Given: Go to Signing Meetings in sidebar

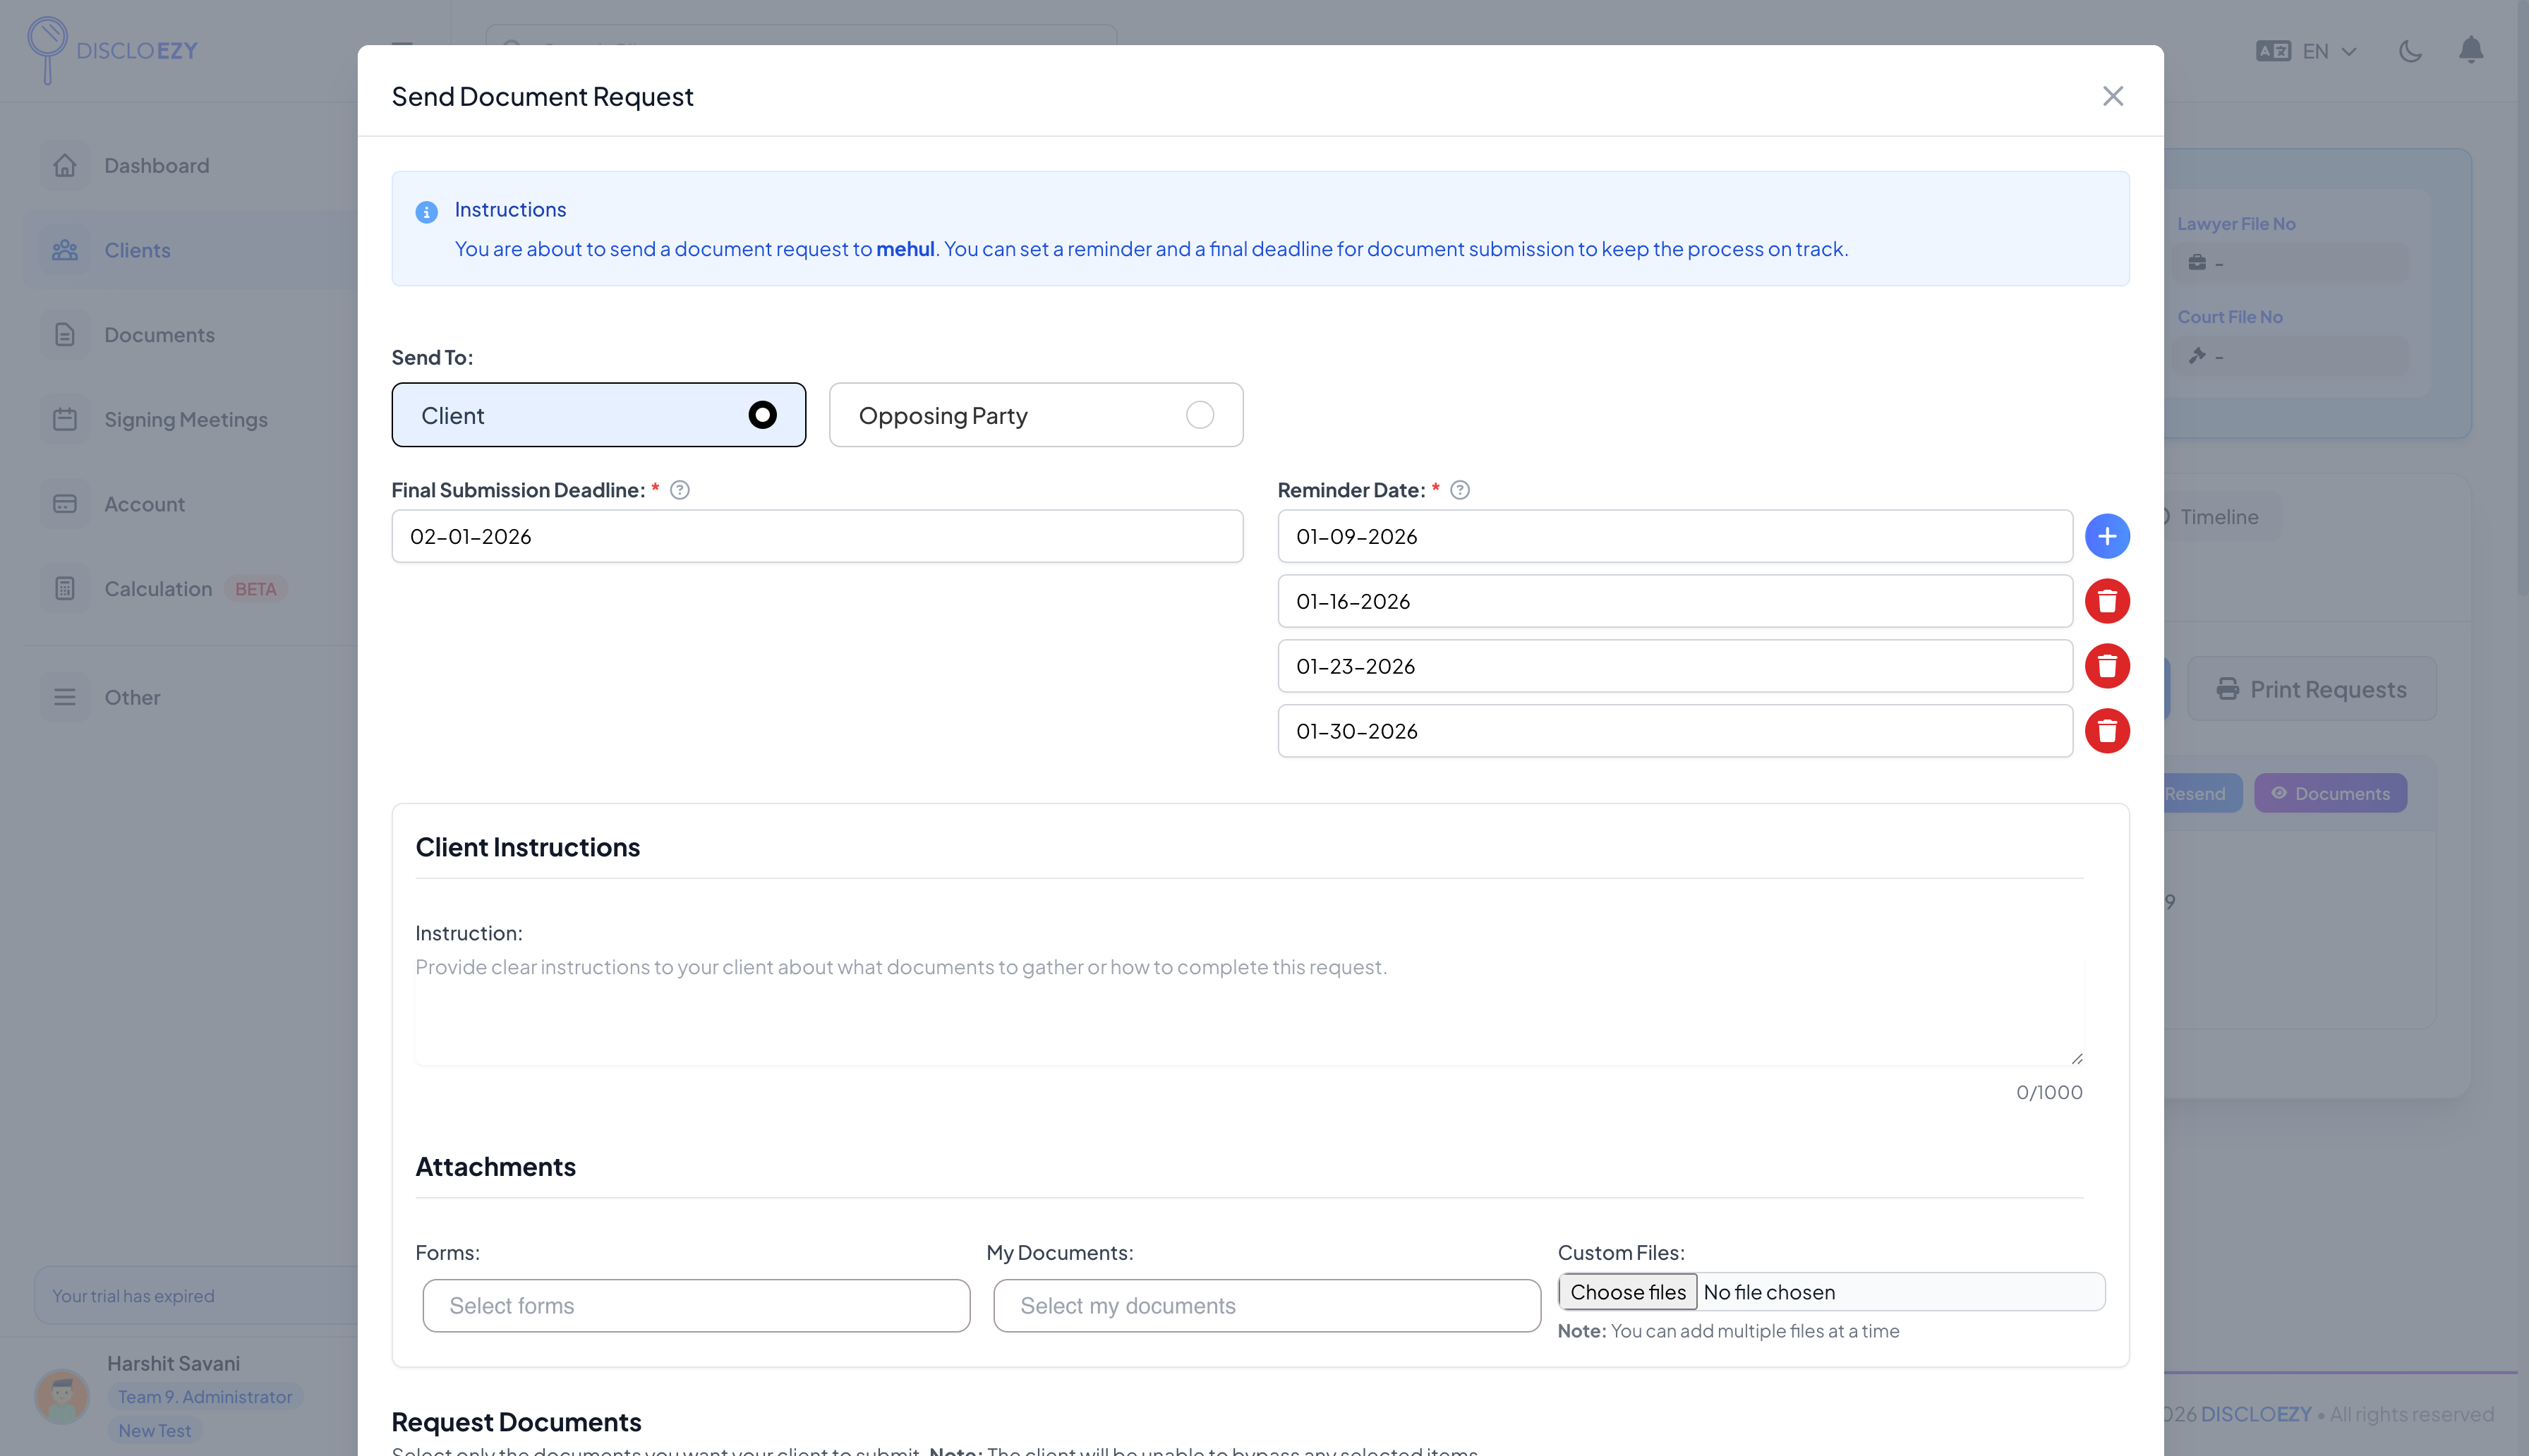Looking at the screenshot, I should (185, 420).
